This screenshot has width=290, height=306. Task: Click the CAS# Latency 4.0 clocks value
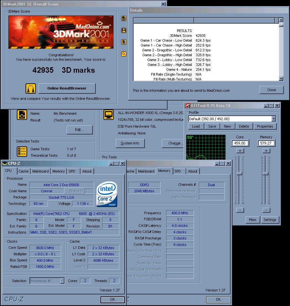tap(180, 226)
